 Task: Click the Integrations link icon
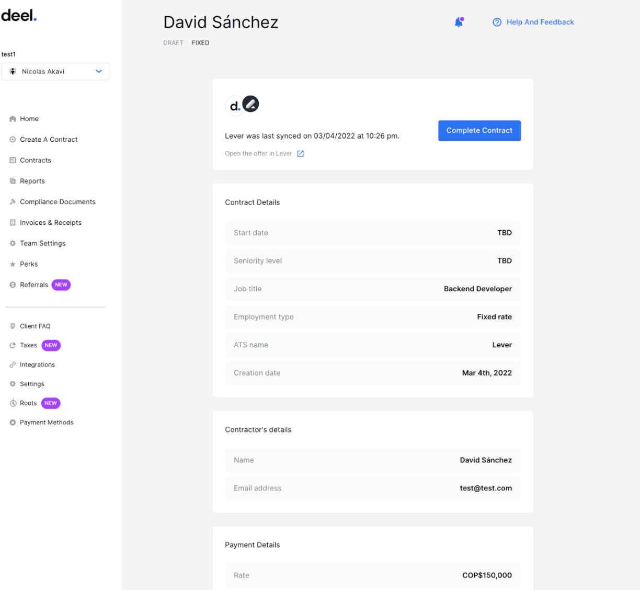[x=13, y=365]
